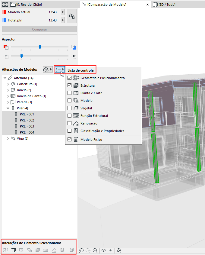
Task: Click the Estrutura icon in selected element changes
Action: (13, 250)
